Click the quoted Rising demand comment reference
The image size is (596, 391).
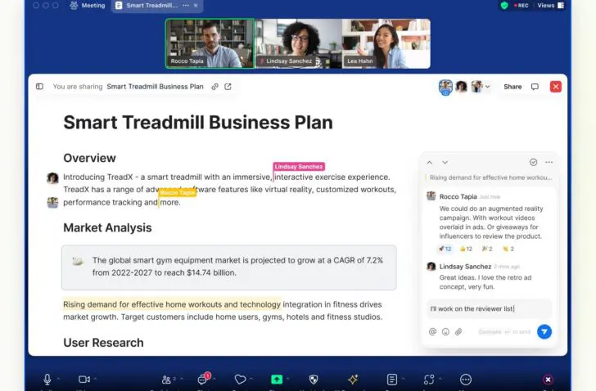click(x=490, y=178)
